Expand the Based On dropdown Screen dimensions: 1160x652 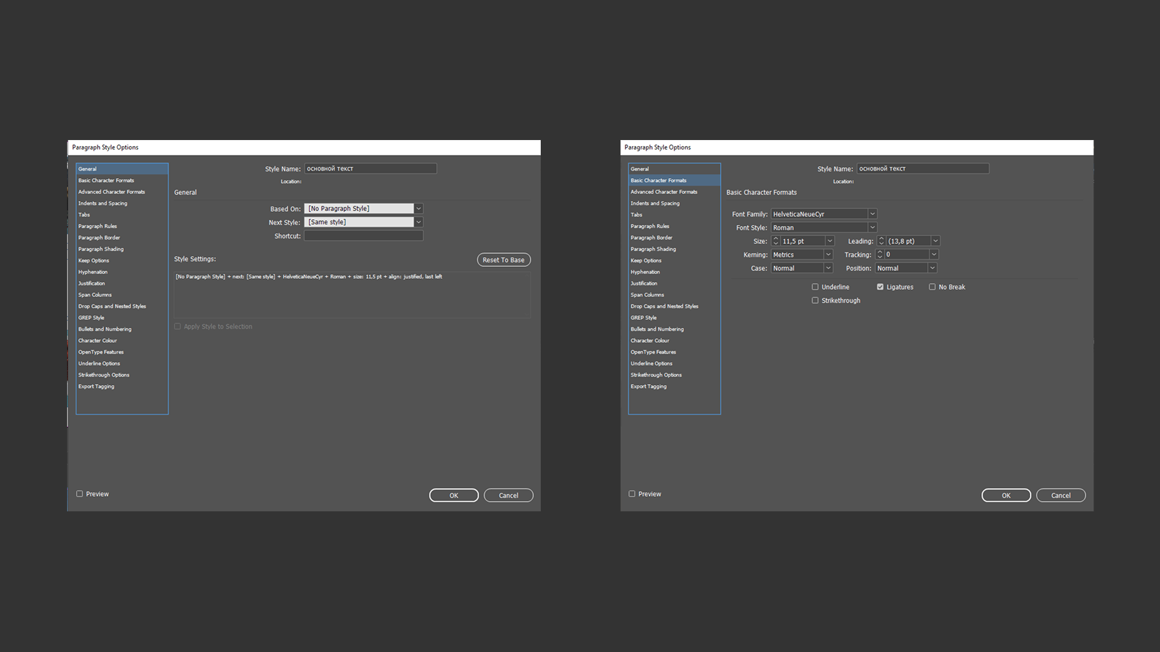418,208
